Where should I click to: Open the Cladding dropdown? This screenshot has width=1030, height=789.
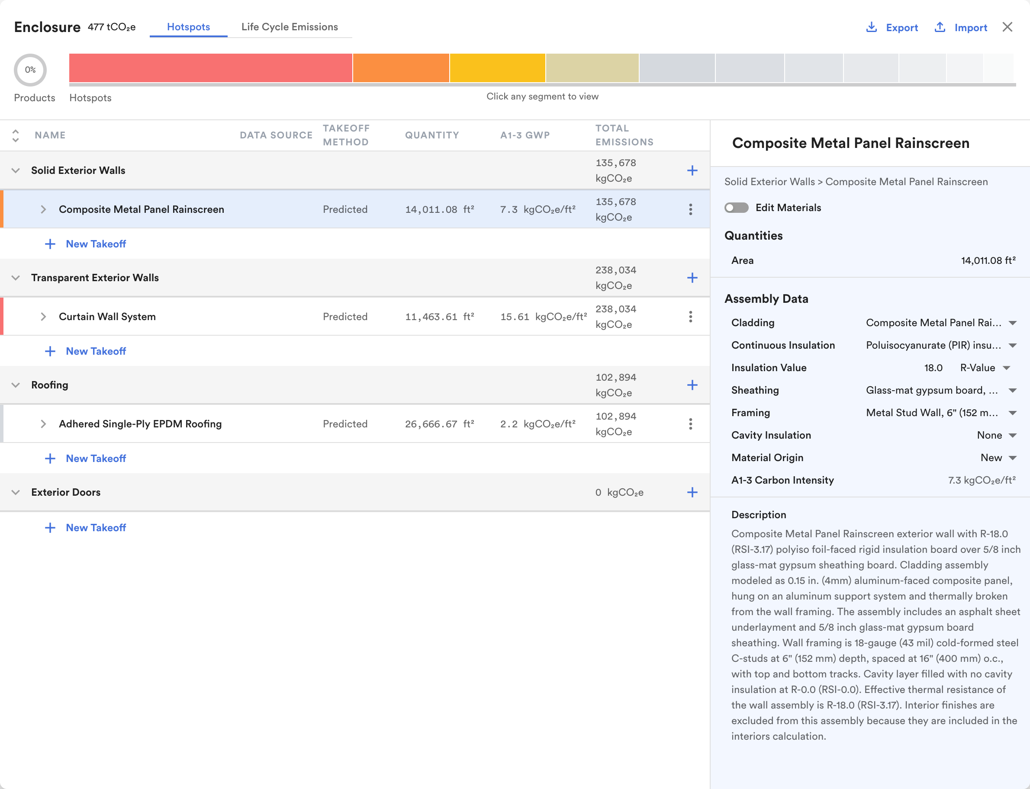click(x=941, y=323)
